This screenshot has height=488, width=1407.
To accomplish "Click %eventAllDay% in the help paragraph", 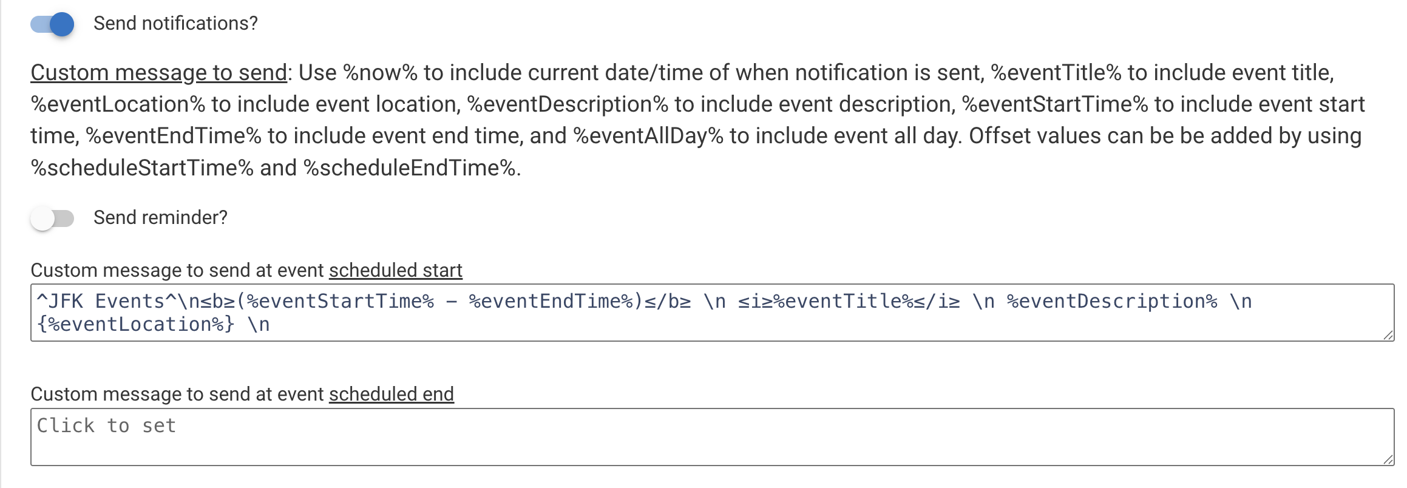I will (x=648, y=136).
